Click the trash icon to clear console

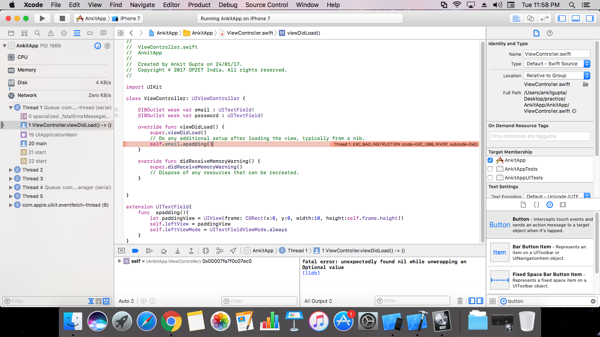click(x=460, y=301)
